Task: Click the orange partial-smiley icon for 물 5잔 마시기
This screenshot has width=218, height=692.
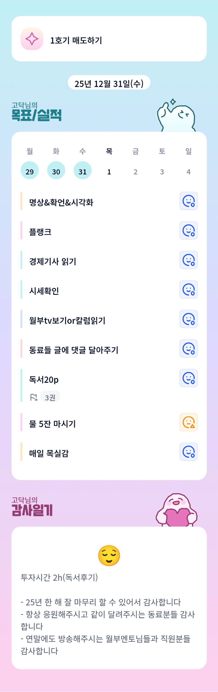Action: tap(188, 422)
